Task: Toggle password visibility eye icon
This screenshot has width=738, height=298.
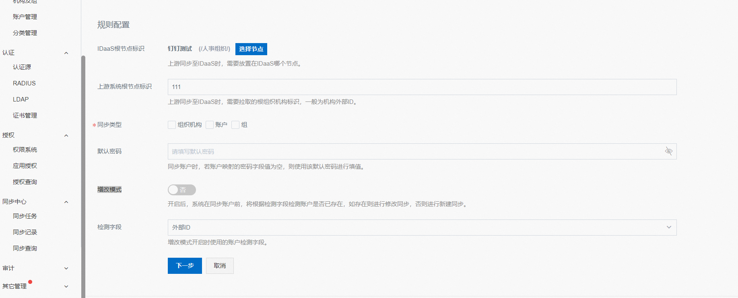Action: (x=668, y=151)
